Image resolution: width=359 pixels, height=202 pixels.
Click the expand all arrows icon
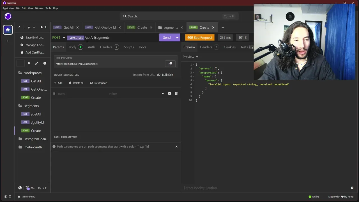37,63
